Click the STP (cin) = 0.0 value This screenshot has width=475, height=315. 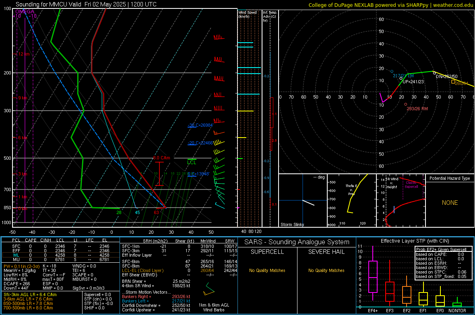[x=98, y=299]
